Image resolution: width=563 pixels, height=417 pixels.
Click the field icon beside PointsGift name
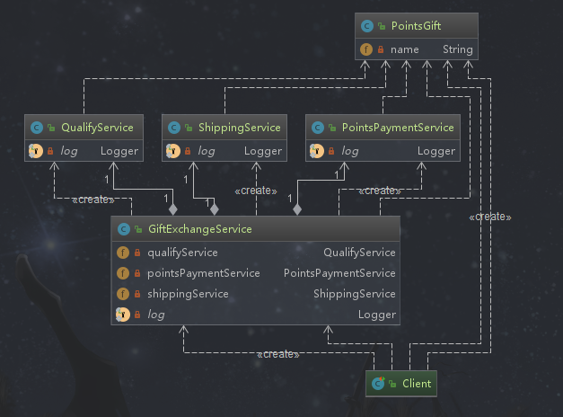point(365,49)
